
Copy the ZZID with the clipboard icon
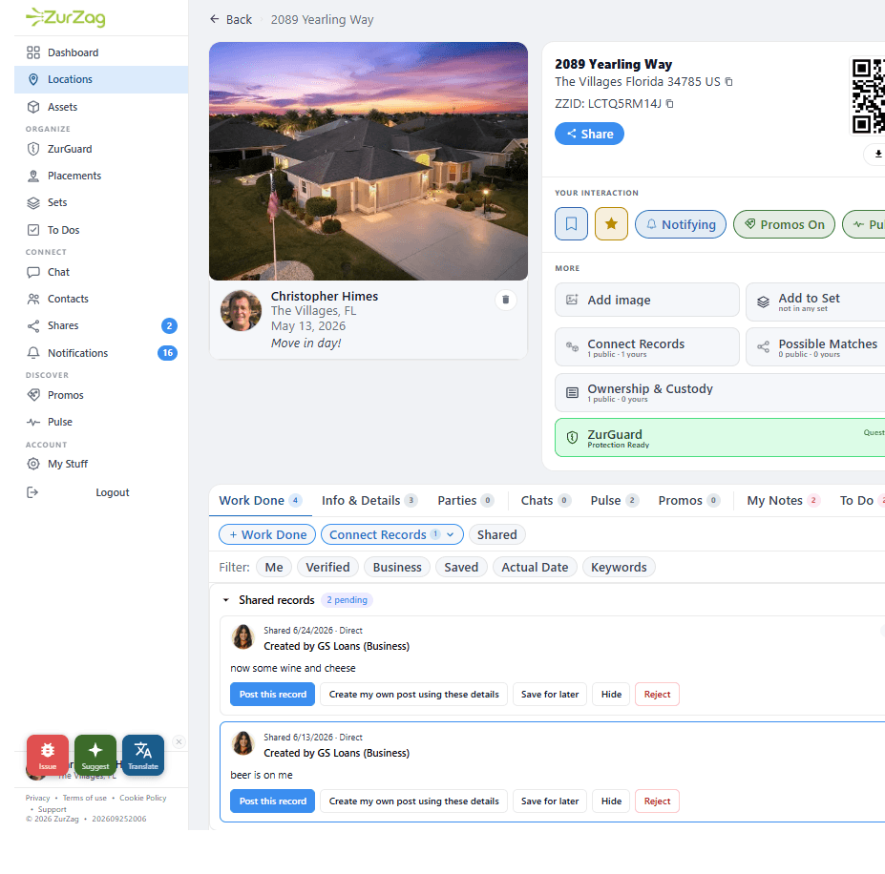tap(669, 104)
